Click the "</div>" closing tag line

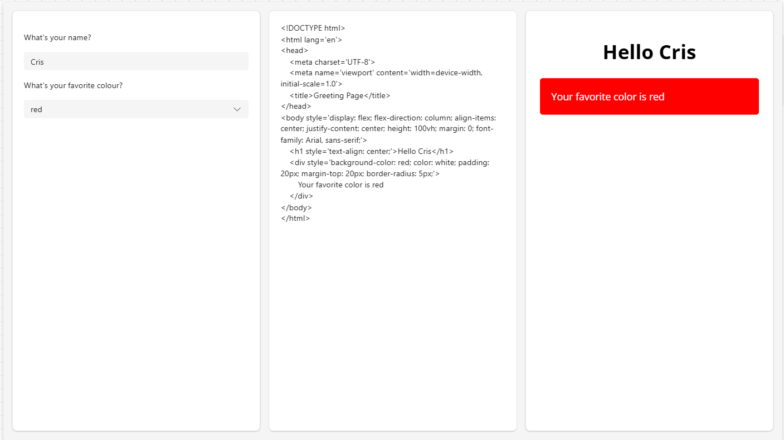pos(301,196)
